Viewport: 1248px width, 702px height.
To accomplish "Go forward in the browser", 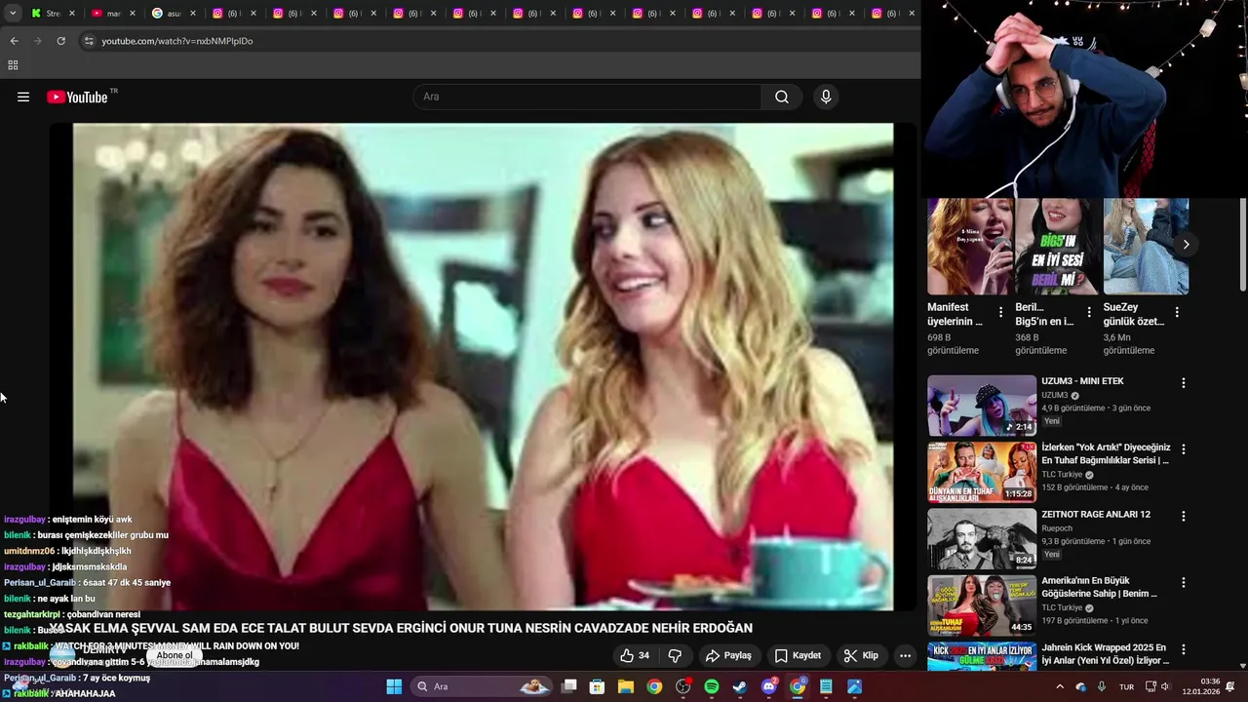I will pyautogui.click(x=38, y=41).
